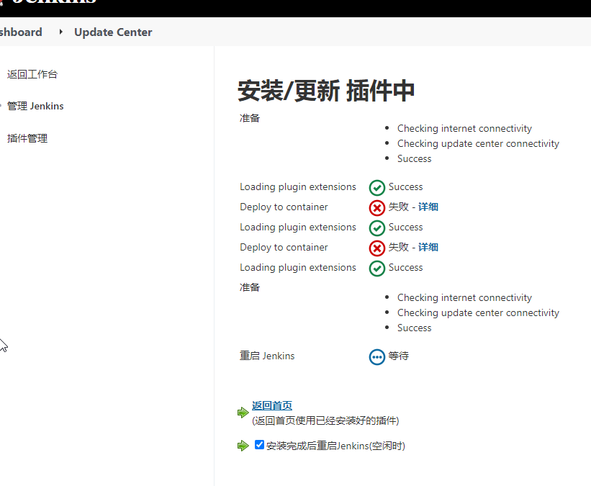Viewport: 591px width, 486px height.
Task: Click (返回首页使用已经安装好的插件) text
Action: [325, 420]
